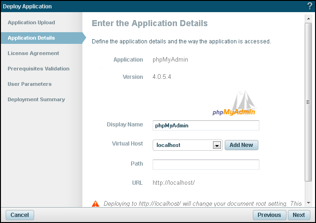
Task: Click the scrollbar up arrow
Action: tap(308, 19)
